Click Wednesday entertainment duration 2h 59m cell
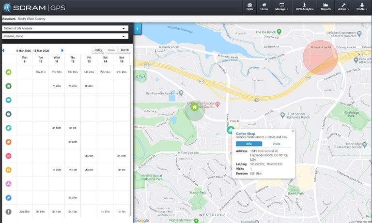This screenshot has height=223, width=372. [x=57, y=128]
